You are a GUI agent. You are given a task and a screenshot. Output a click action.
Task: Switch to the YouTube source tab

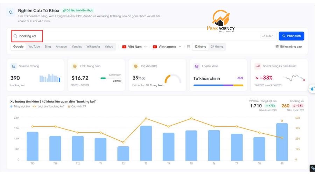pos(34,47)
